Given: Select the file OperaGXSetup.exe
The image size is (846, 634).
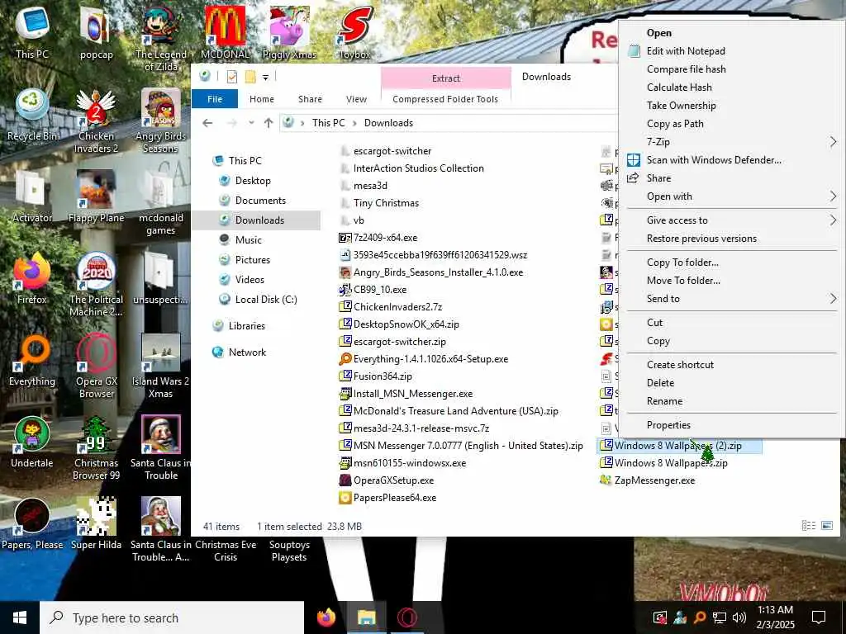Looking at the screenshot, I should pos(393,480).
